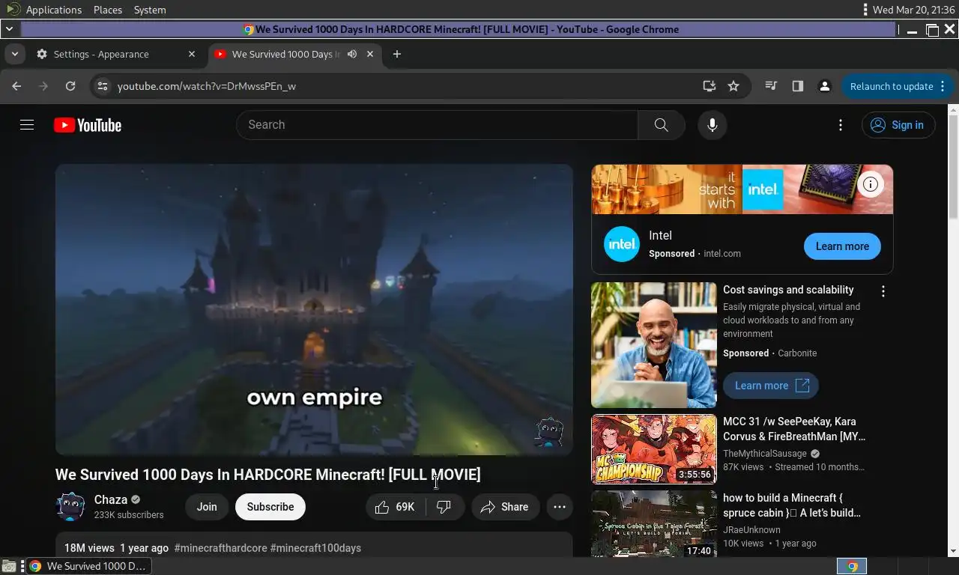This screenshot has width=959, height=575.
Task: Mute the YouTube tab audio icon
Action: pyautogui.click(x=352, y=54)
